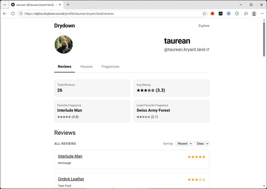The height and width of the screenshot is (189, 267).
Task: Open the Interlude Man review link
Action: tap(70, 156)
